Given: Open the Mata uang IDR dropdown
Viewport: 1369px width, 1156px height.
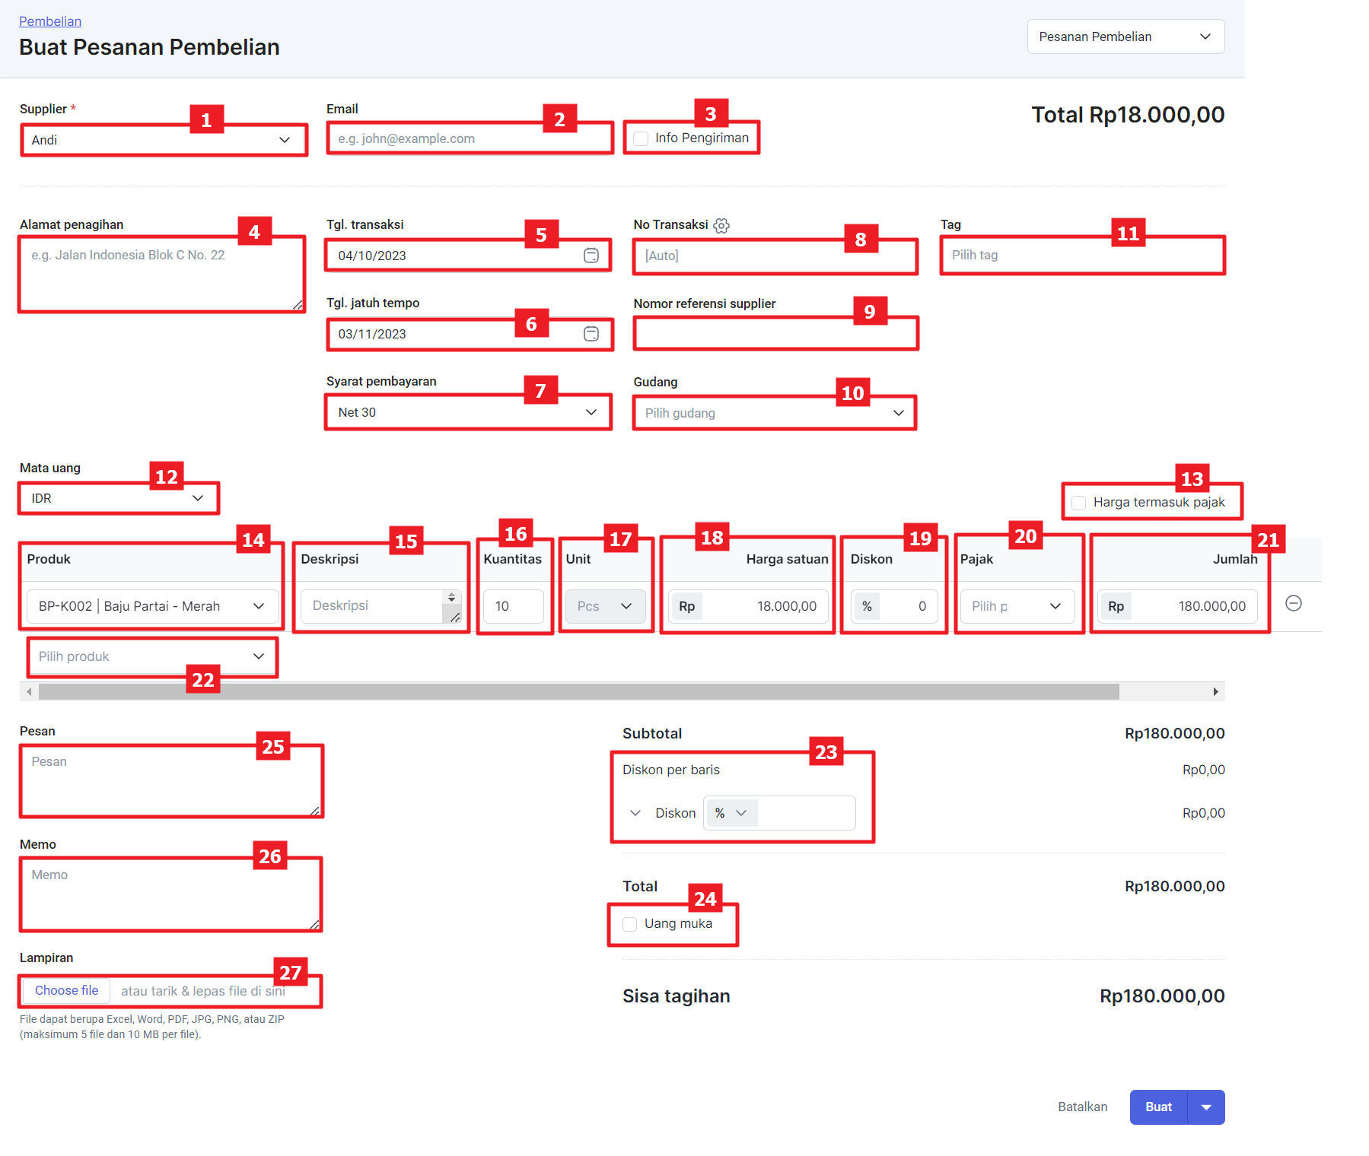Looking at the screenshot, I should pos(119,498).
